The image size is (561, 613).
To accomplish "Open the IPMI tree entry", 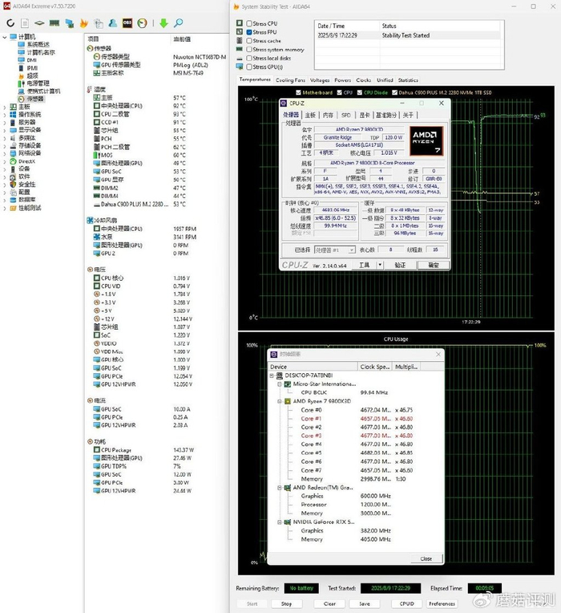I will pyautogui.click(x=32, y=68).
